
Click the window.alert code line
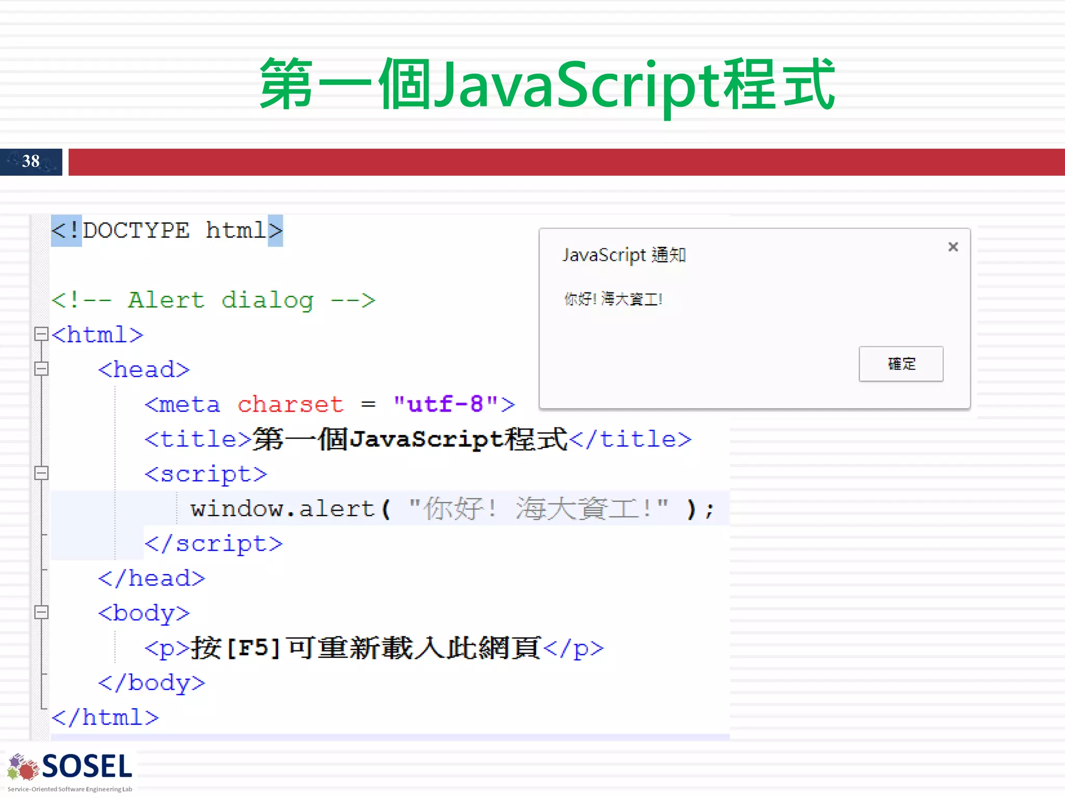452,508
